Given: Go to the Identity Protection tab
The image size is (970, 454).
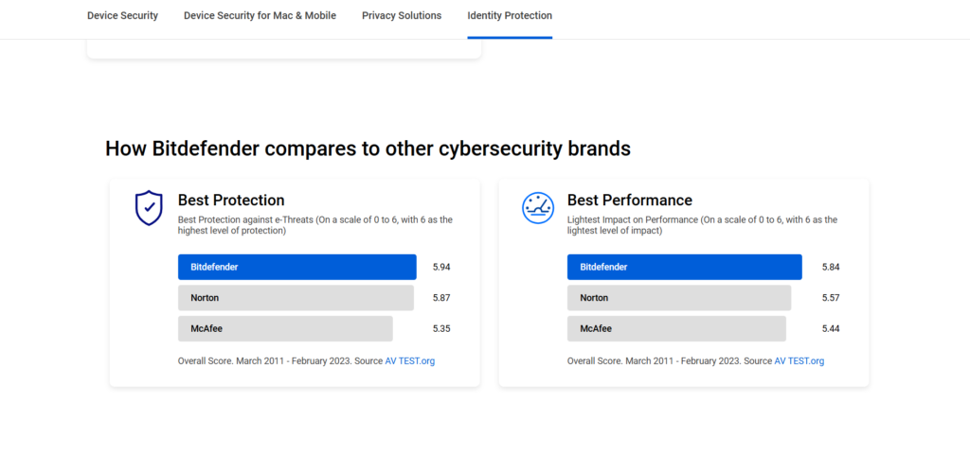Looking at the screenshot, I should click(x=510, y=15).
